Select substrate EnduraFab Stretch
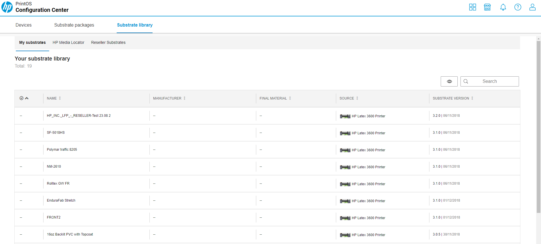 tap(61, 200)
